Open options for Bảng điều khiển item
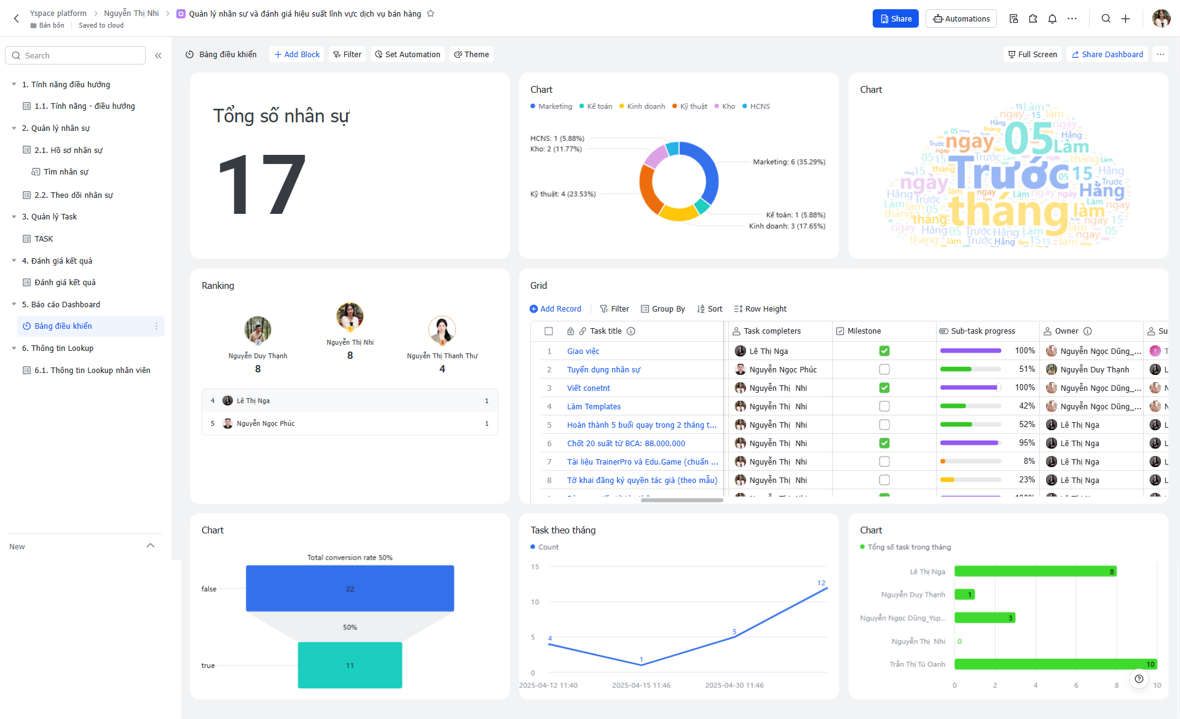1180x719 pixels. (156, 326)
